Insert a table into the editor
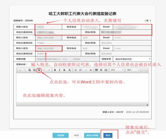 96,70
